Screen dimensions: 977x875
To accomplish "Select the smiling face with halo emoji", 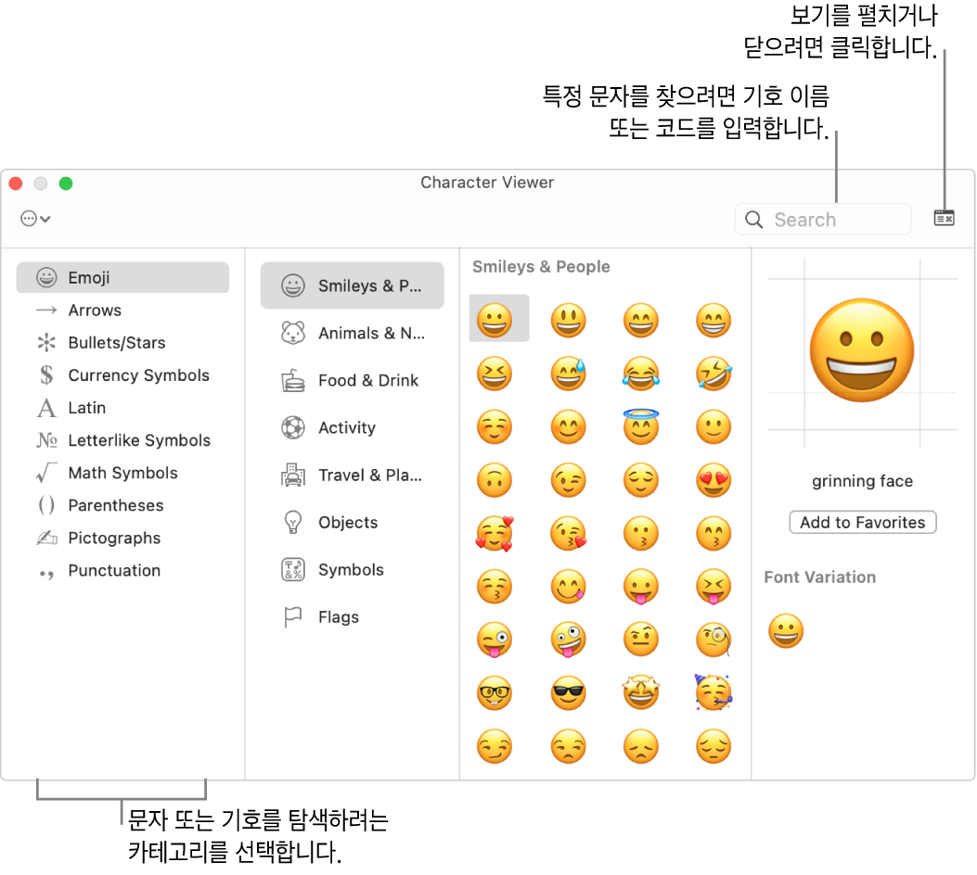I will point(641,427).
